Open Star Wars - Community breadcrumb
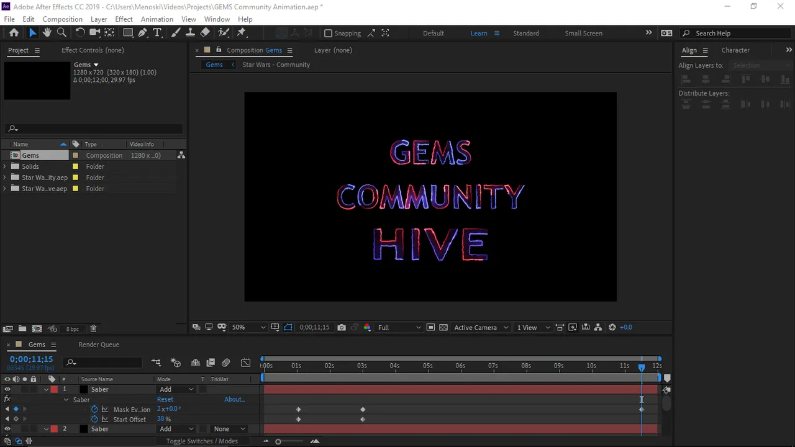This screenshot has height=447, width=795. tap(276, 65)
